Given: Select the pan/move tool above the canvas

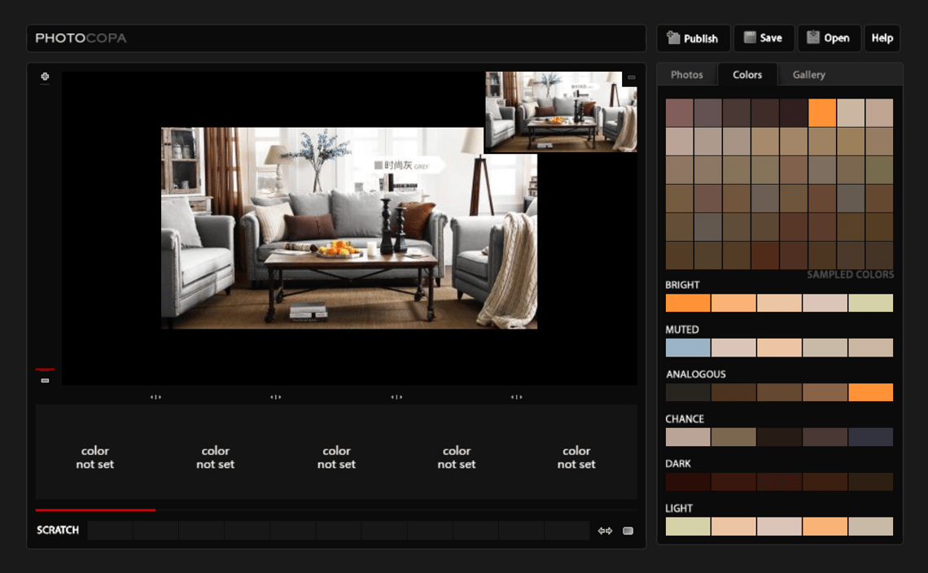Looking at the screenshot, I should tap(45, 77).
